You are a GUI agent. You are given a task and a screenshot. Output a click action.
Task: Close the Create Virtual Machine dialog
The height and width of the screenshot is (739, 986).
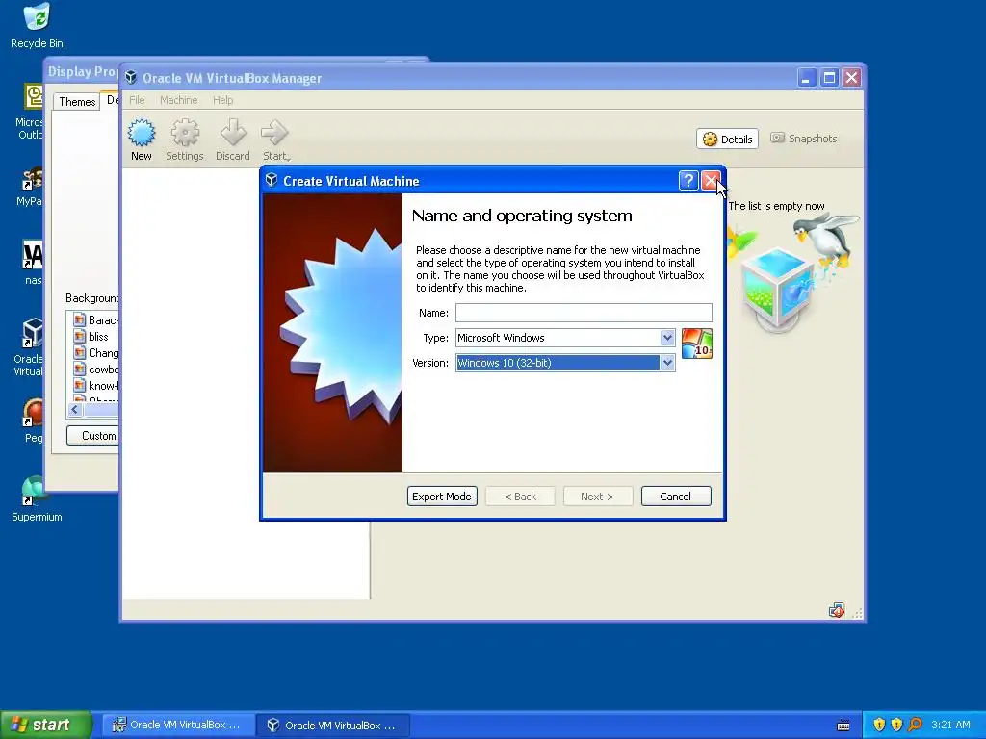click(711, 181)
